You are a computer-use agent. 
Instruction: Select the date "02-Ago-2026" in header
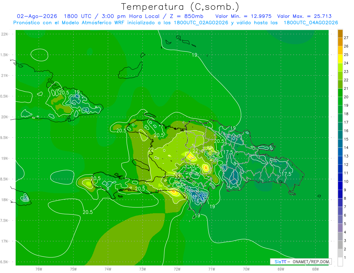[x=37, y=16]
